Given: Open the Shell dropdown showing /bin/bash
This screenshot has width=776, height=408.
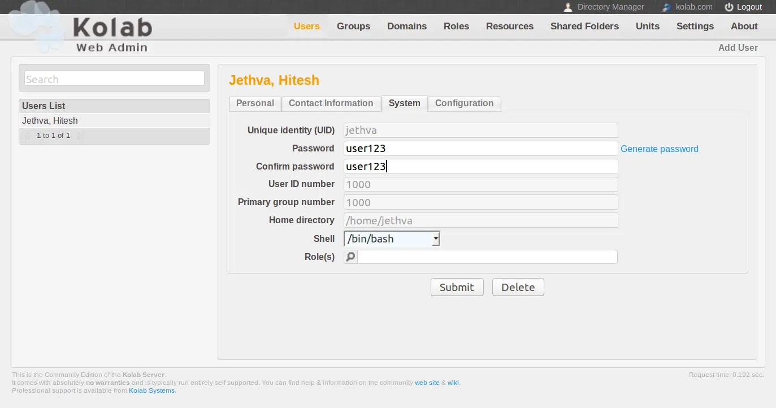Looking at the screenshot, I should point(392,239).
